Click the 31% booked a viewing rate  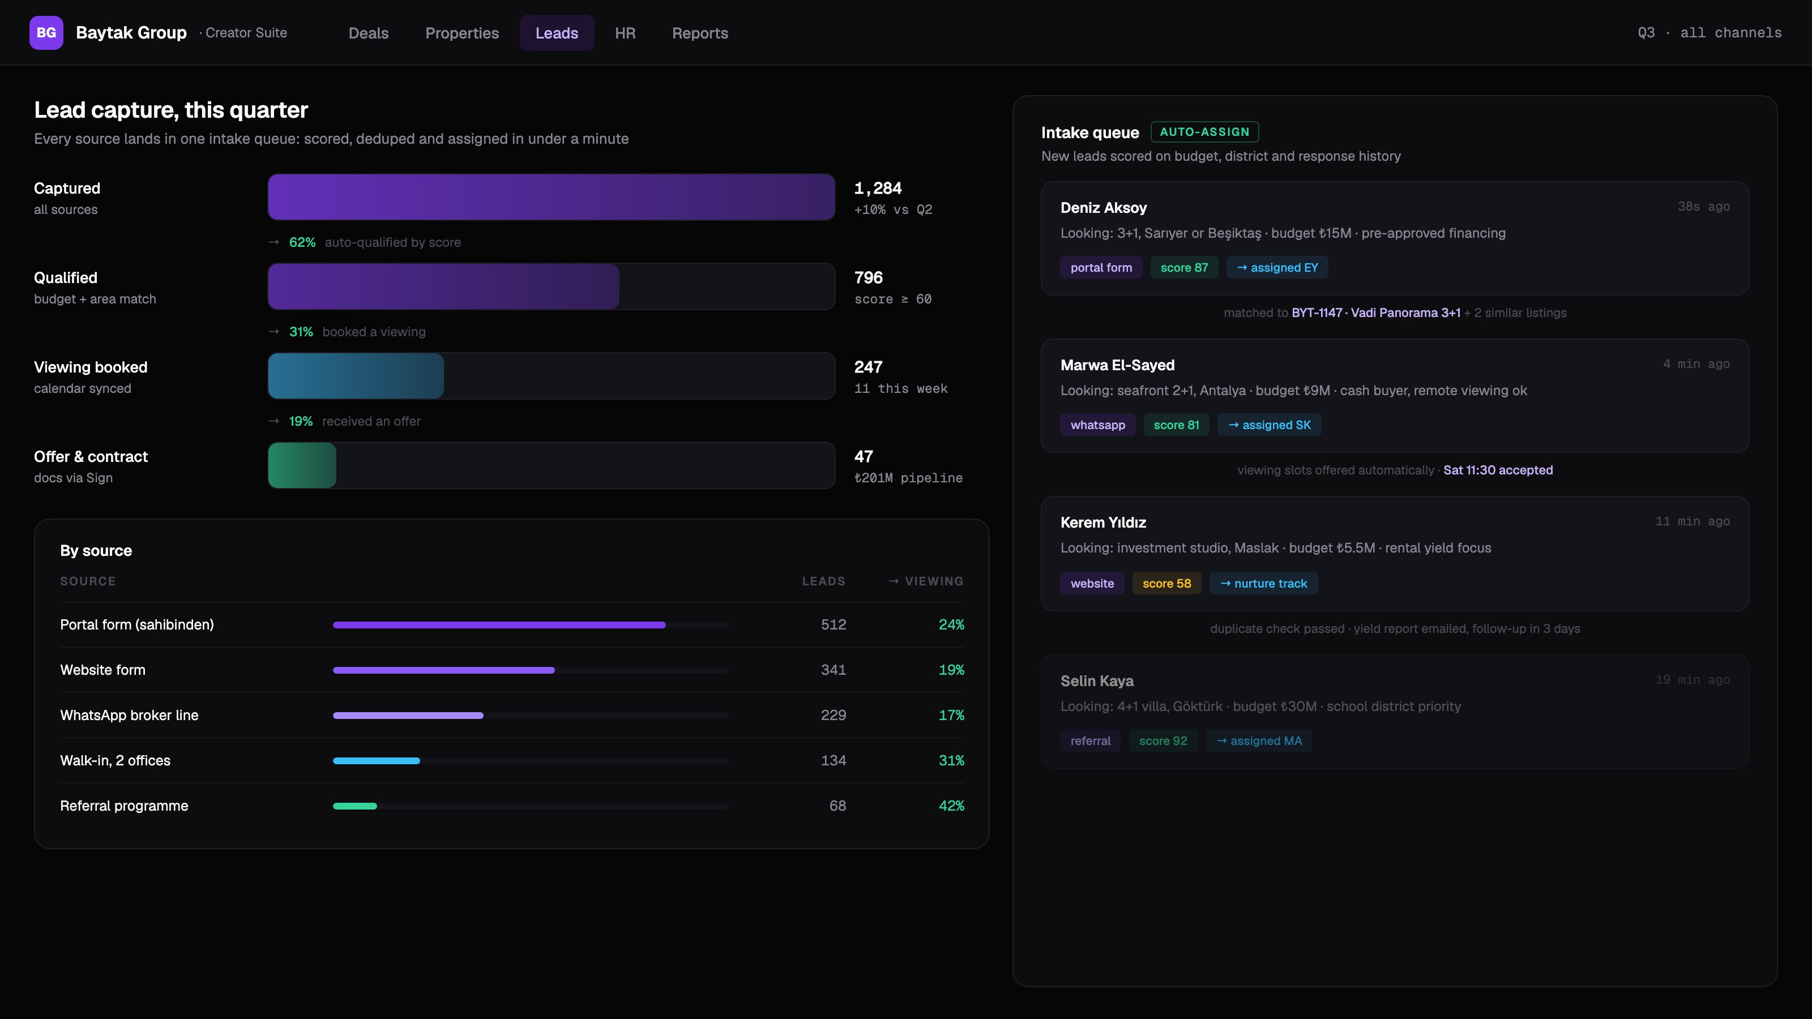pyautogui.click(x=301, y=331)
